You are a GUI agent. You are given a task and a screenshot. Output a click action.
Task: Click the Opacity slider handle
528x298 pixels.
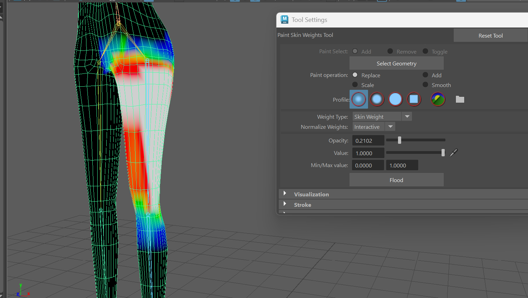pos(399,140)
